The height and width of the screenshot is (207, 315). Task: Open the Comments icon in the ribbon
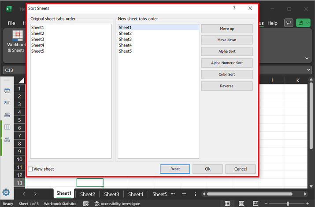[x=289, y=23]
